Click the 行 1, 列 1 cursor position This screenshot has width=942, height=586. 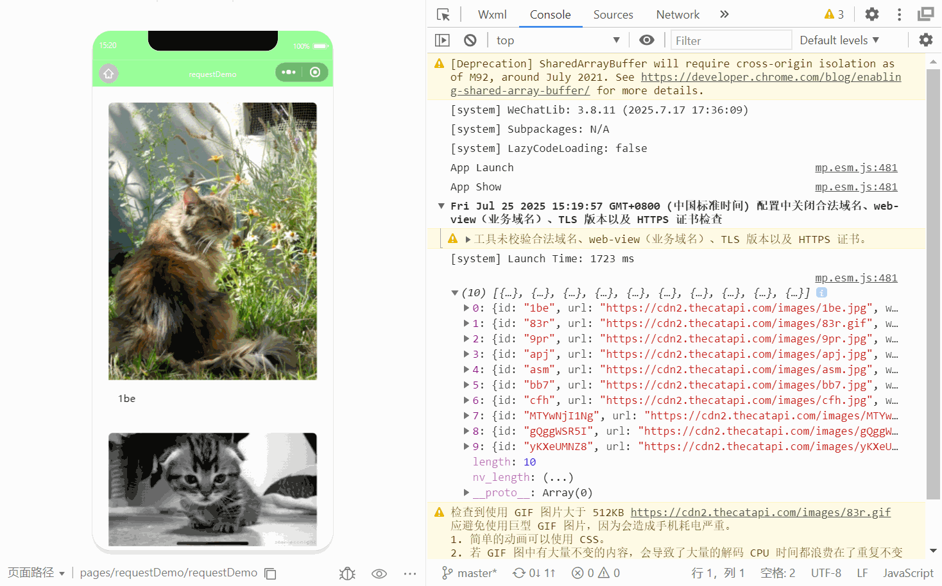coord(718,573)
